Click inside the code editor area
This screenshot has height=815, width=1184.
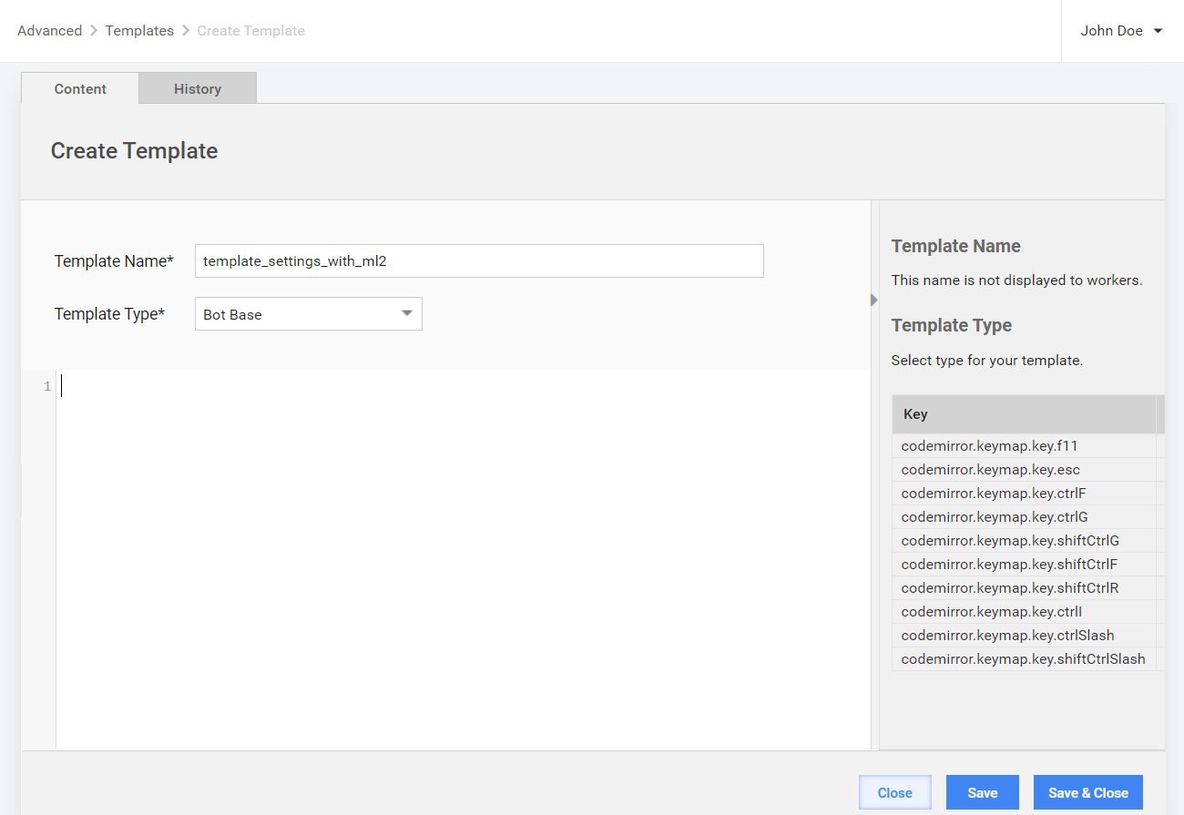point(463,559)
